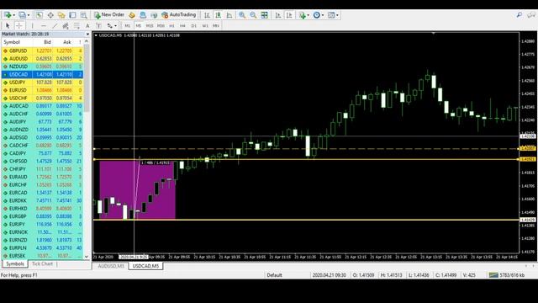This screenshot has width=538, height=303.
Task: Click the connection status 5783/616 kb indicator
Action: coord(506,275)
